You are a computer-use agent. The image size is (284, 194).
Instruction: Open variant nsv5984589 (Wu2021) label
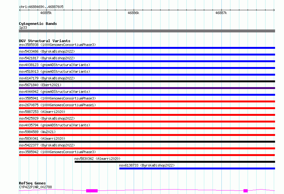[x=37, y=132]
